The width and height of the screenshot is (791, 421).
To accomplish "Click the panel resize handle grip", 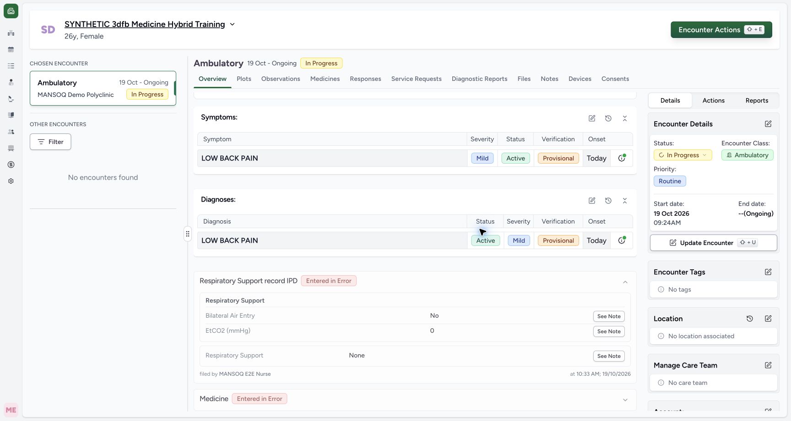I will 187,234.
